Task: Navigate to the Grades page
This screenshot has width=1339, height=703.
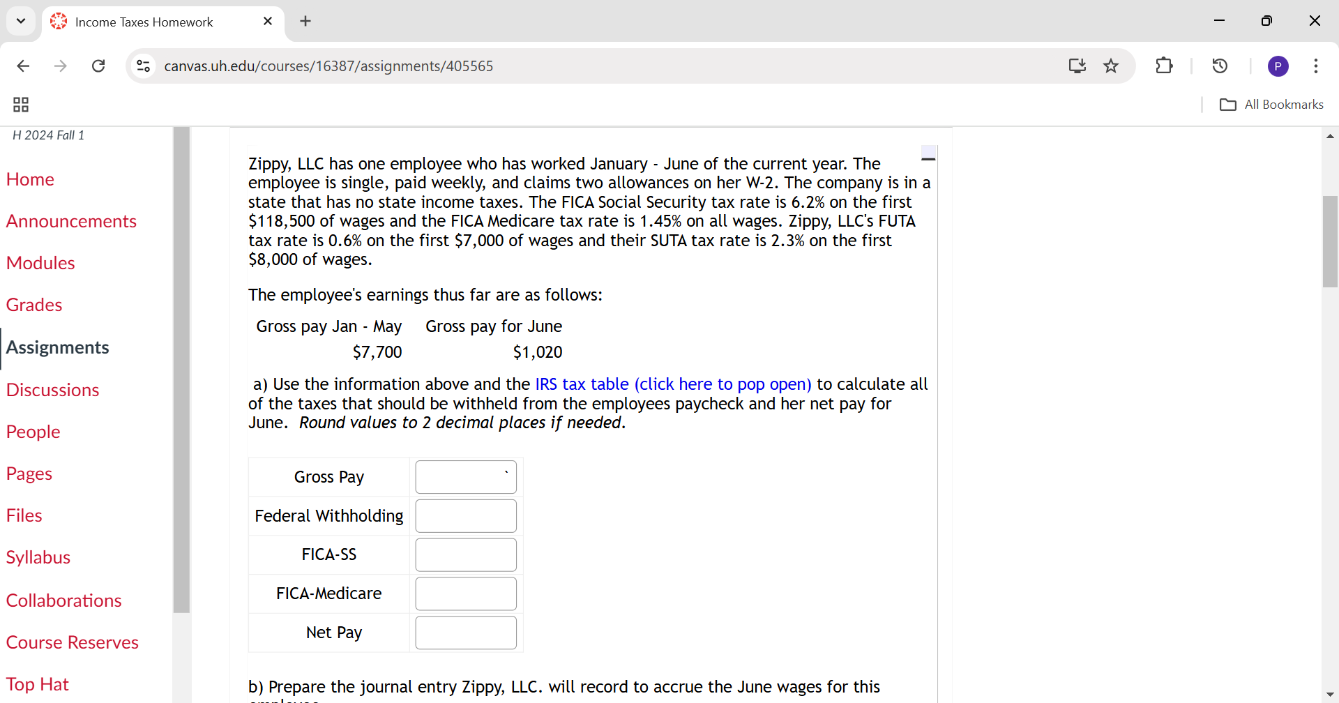Action: coord(34,305)
